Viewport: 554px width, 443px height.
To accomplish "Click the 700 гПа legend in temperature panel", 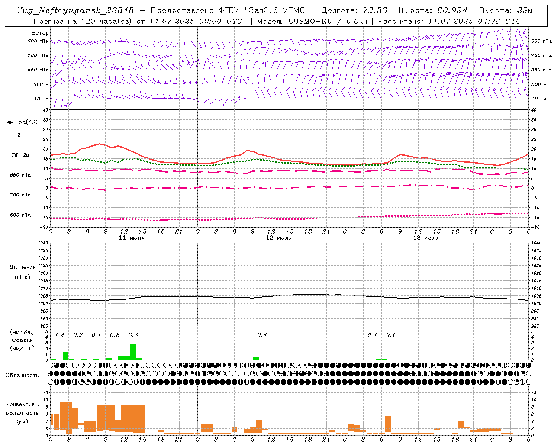I will [x=20, y=195].
